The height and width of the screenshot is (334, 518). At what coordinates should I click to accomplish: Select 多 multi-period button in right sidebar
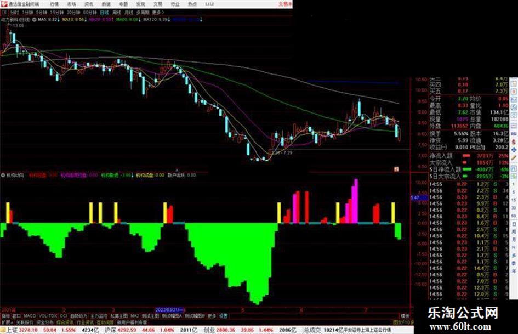coord(514,255)
